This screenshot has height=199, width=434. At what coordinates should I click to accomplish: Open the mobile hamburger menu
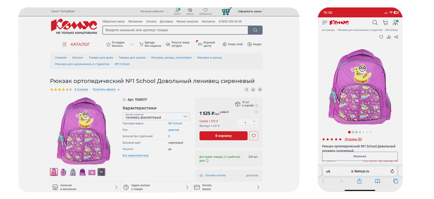pyautogui.click(x=325, y=22)
